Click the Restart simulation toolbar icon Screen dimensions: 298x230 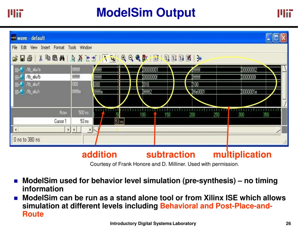pos(156,58)
